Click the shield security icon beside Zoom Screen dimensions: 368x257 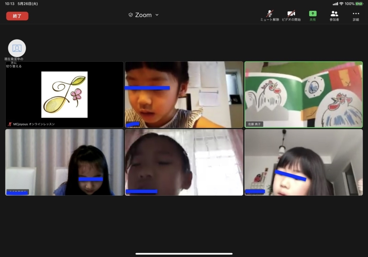(131, 15)
